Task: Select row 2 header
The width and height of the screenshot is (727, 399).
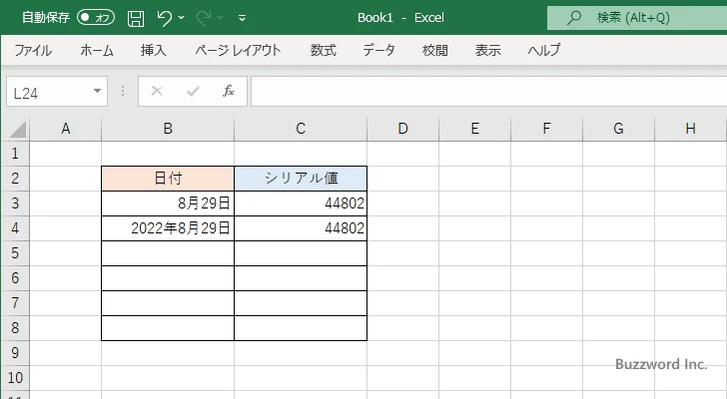Action: pyautogui.click(x=15, y=179)
